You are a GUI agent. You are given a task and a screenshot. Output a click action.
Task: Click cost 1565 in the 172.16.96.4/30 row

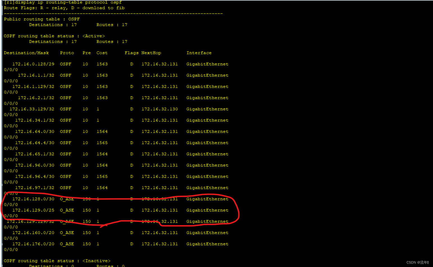(x=102, y=177)
